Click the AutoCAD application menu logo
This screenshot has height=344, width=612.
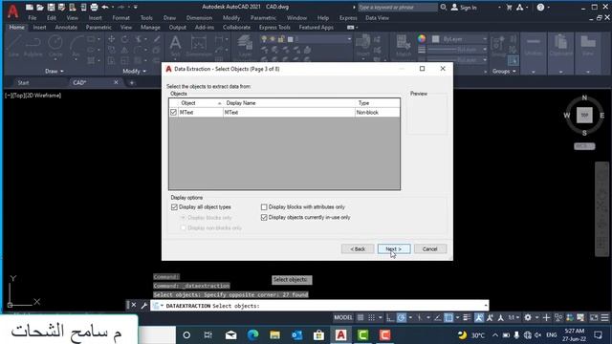pos(12,11)
